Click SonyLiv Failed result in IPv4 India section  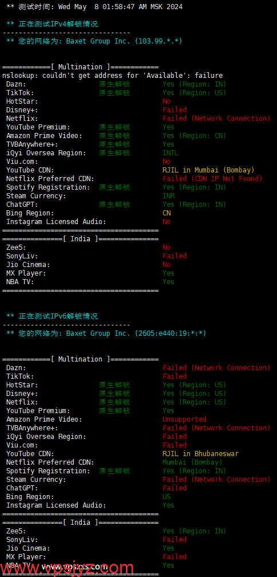tap(175, 256)
